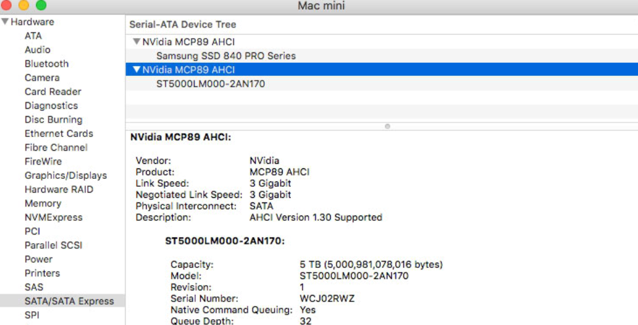Click the serial number WCJ02RWZ
The image size is (638, 325).
tap(327, 298)
